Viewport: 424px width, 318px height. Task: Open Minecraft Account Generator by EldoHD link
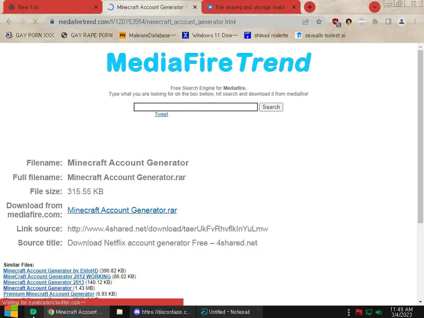click(51, 271)
